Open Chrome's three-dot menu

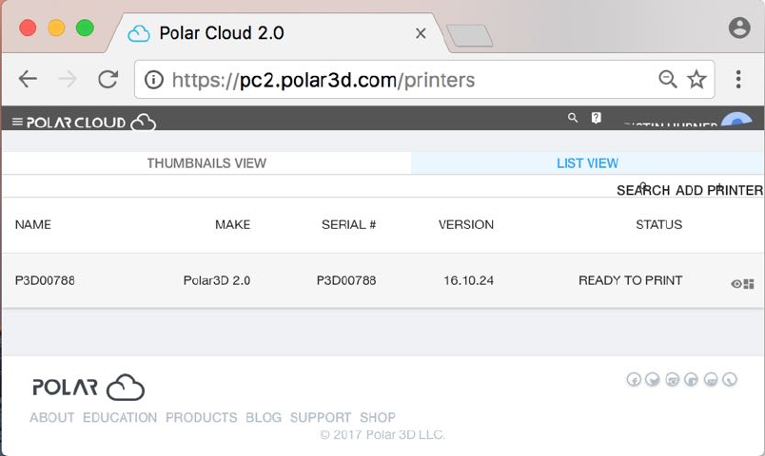click(738, 80)
